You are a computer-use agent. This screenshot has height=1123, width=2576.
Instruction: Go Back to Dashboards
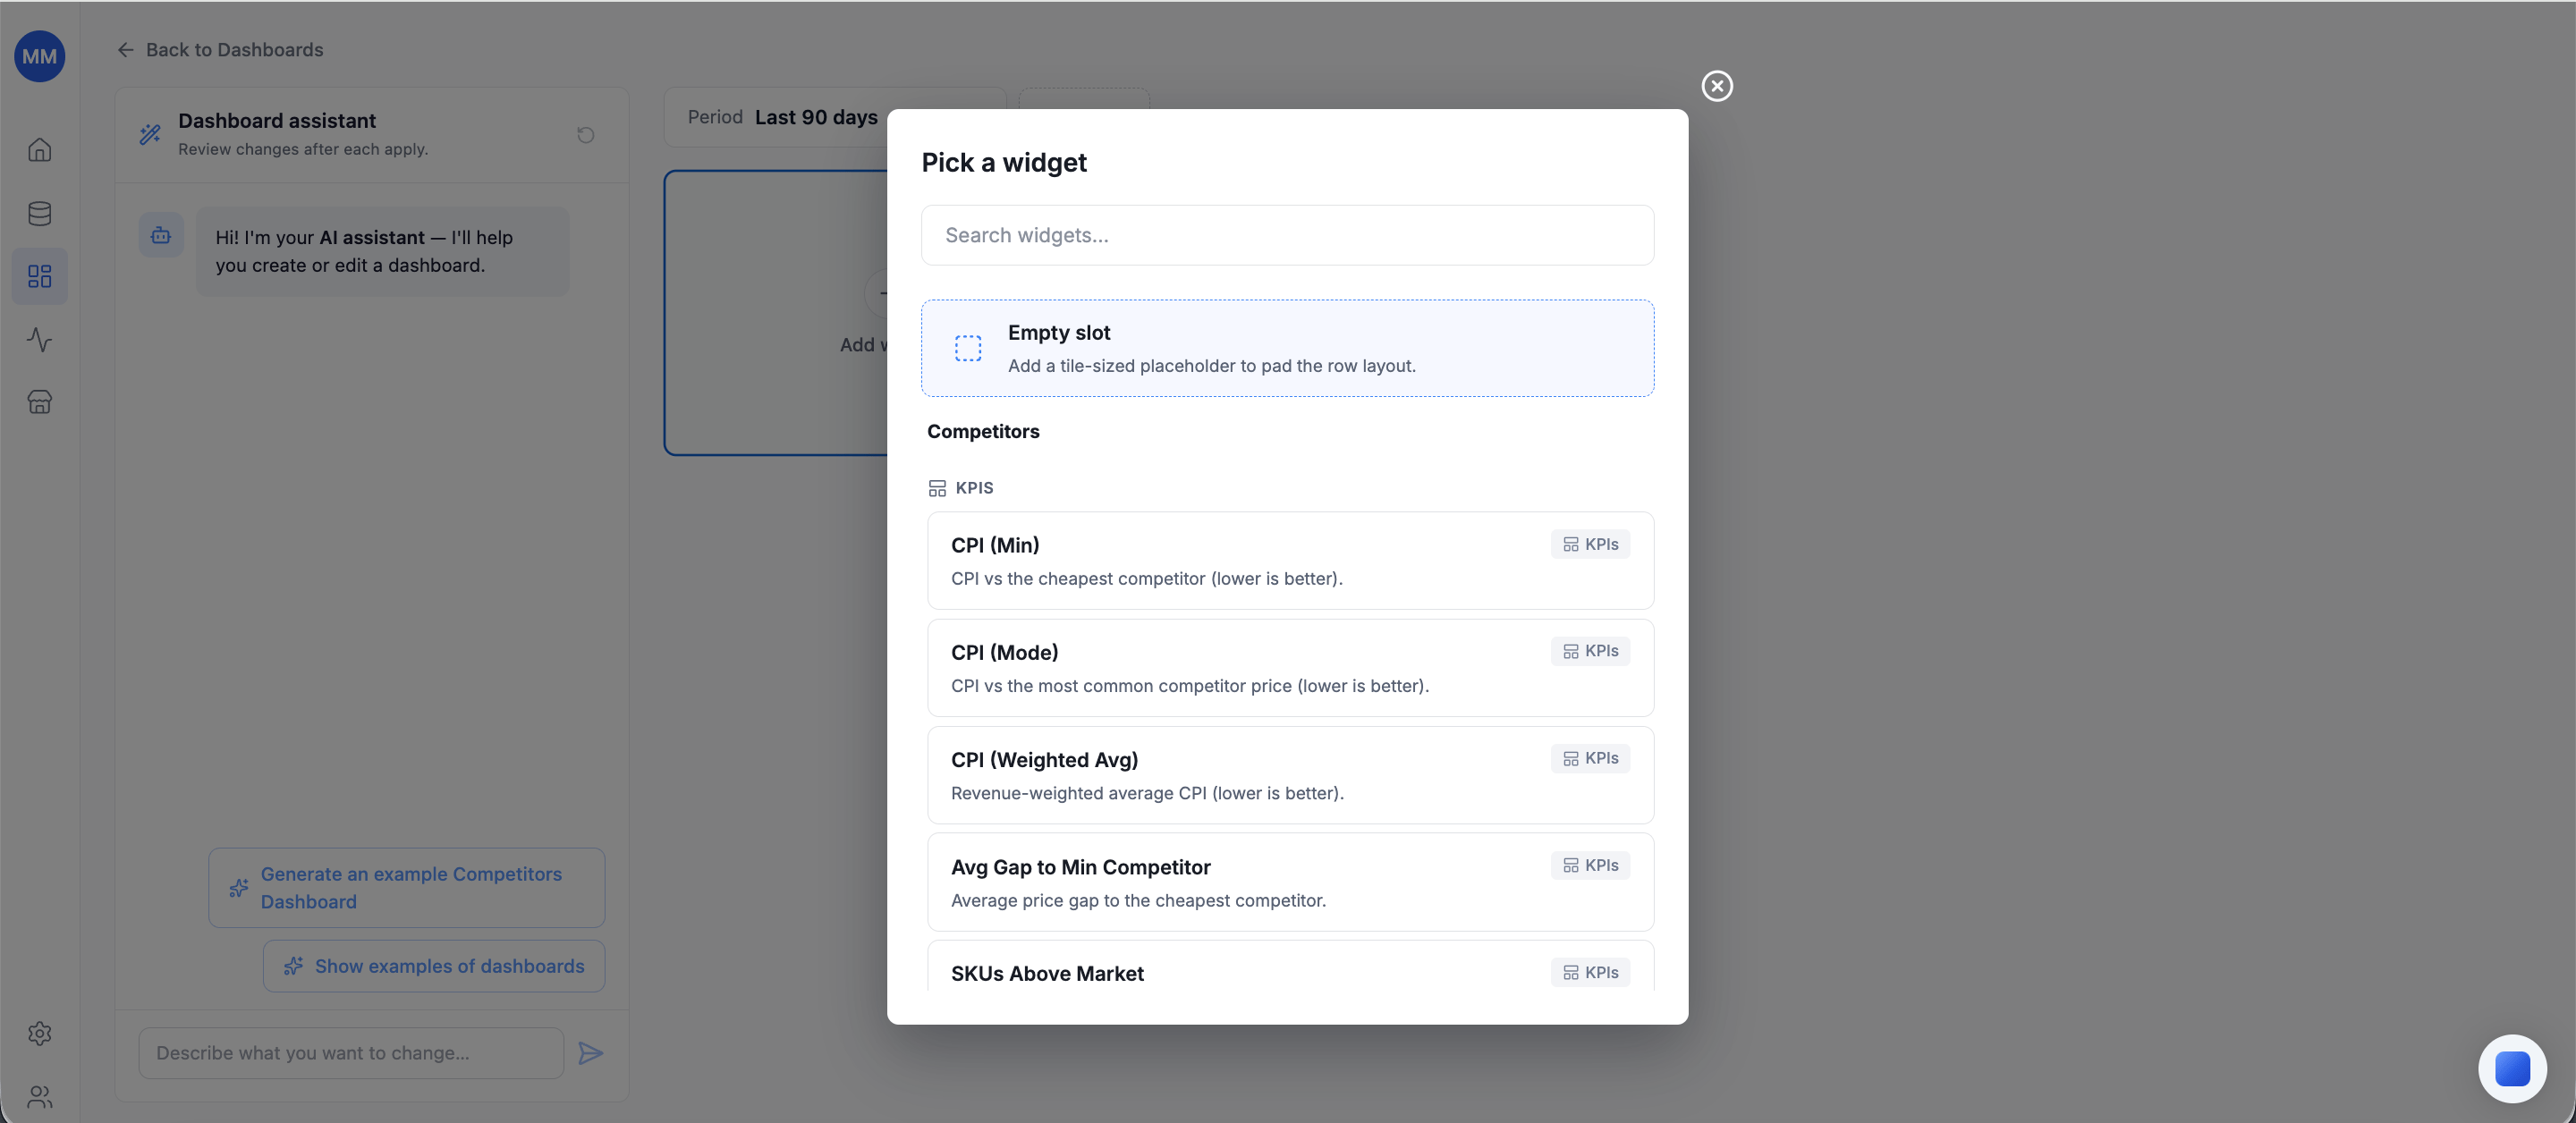[220, 49]
